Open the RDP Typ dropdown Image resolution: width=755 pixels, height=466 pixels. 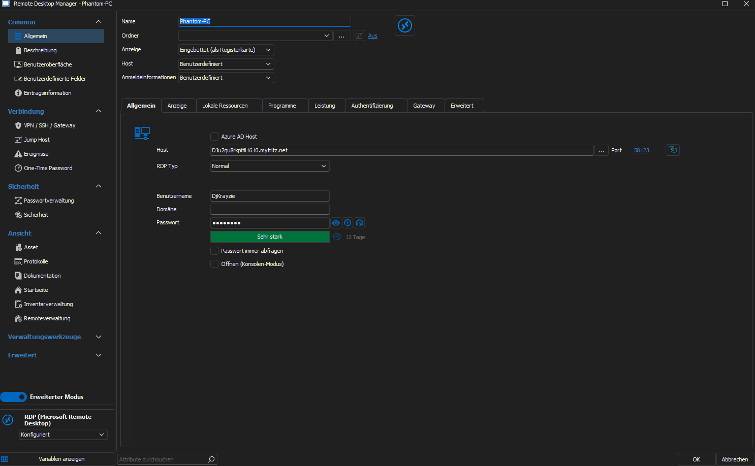coord(270,166)
